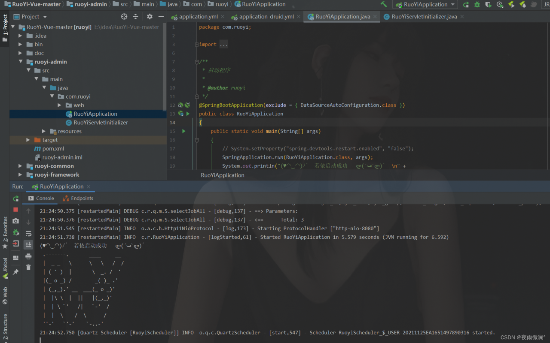Click the camera thread dump icon

(16, 221)
